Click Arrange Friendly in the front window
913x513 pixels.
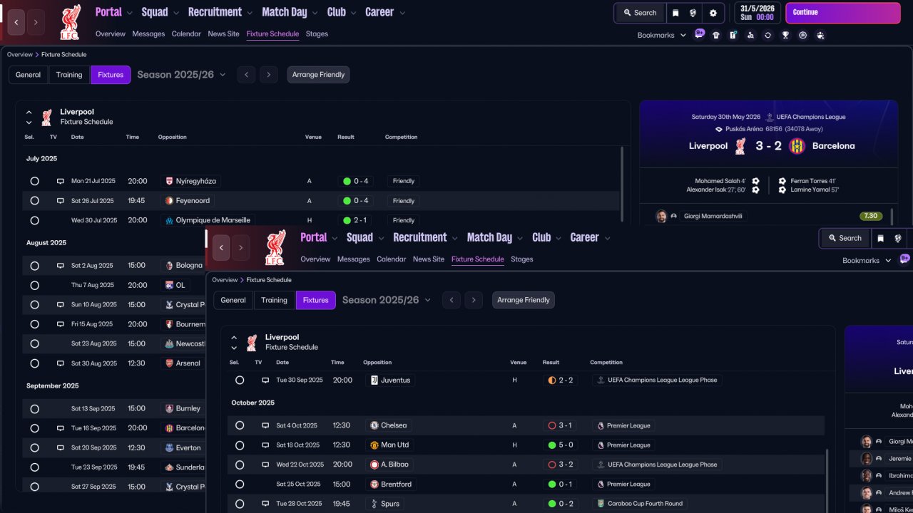pyautogui.click(x=523, y=300)
